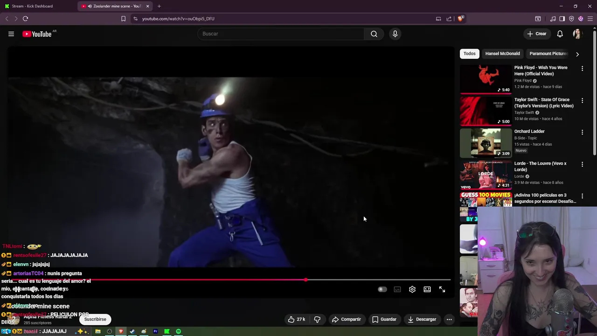Viewport: 597px width, 336px height.
Task: Open the Brave VPN shield icon
Action: [x=571, y=19]
